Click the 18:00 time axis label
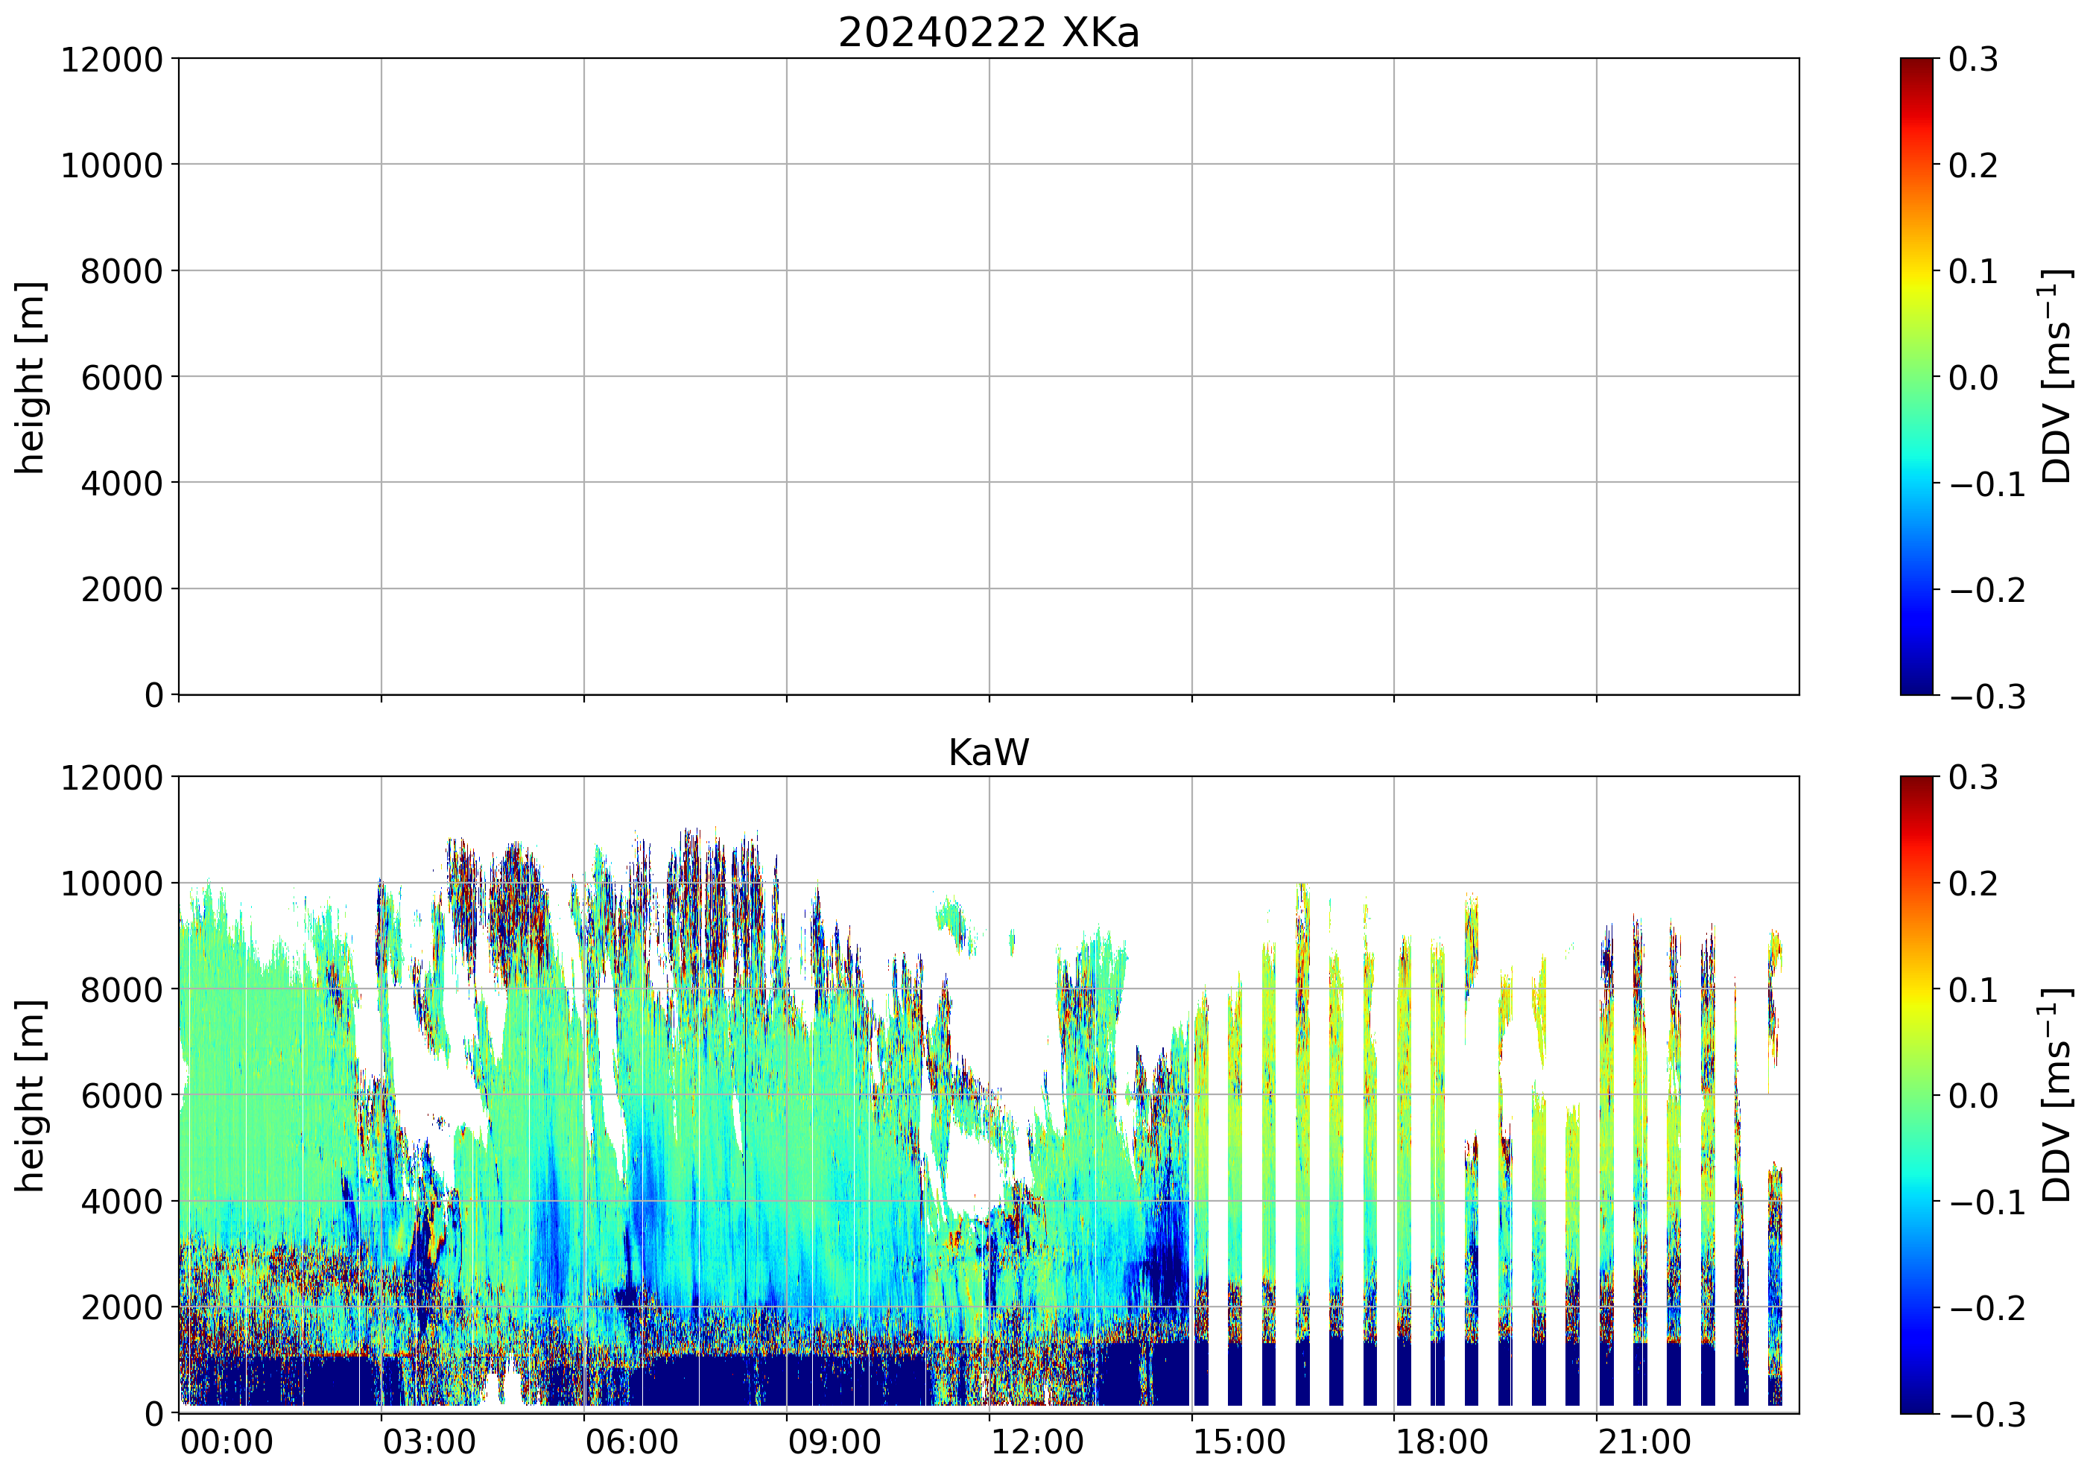 click(x=1441, y=1442)
